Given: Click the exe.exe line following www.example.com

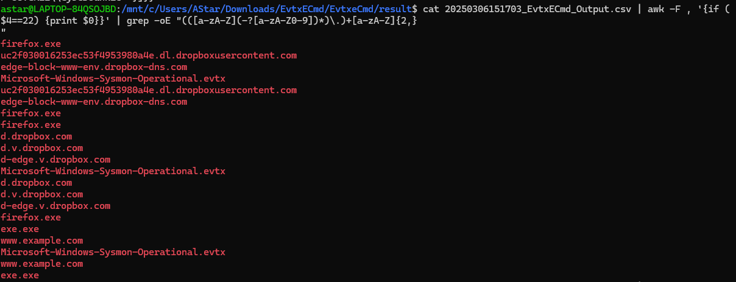Looking at the screenshot, I should 20,275.
